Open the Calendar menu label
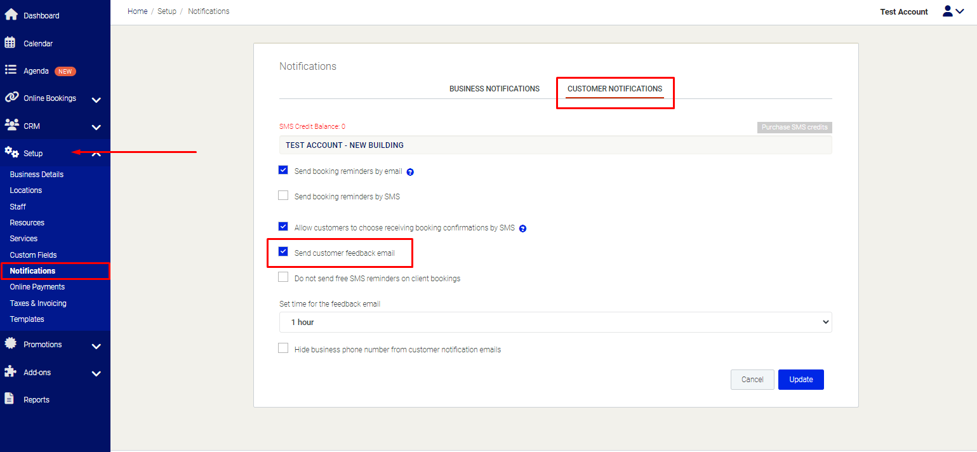977x452 pixels. tap(38, 44)
